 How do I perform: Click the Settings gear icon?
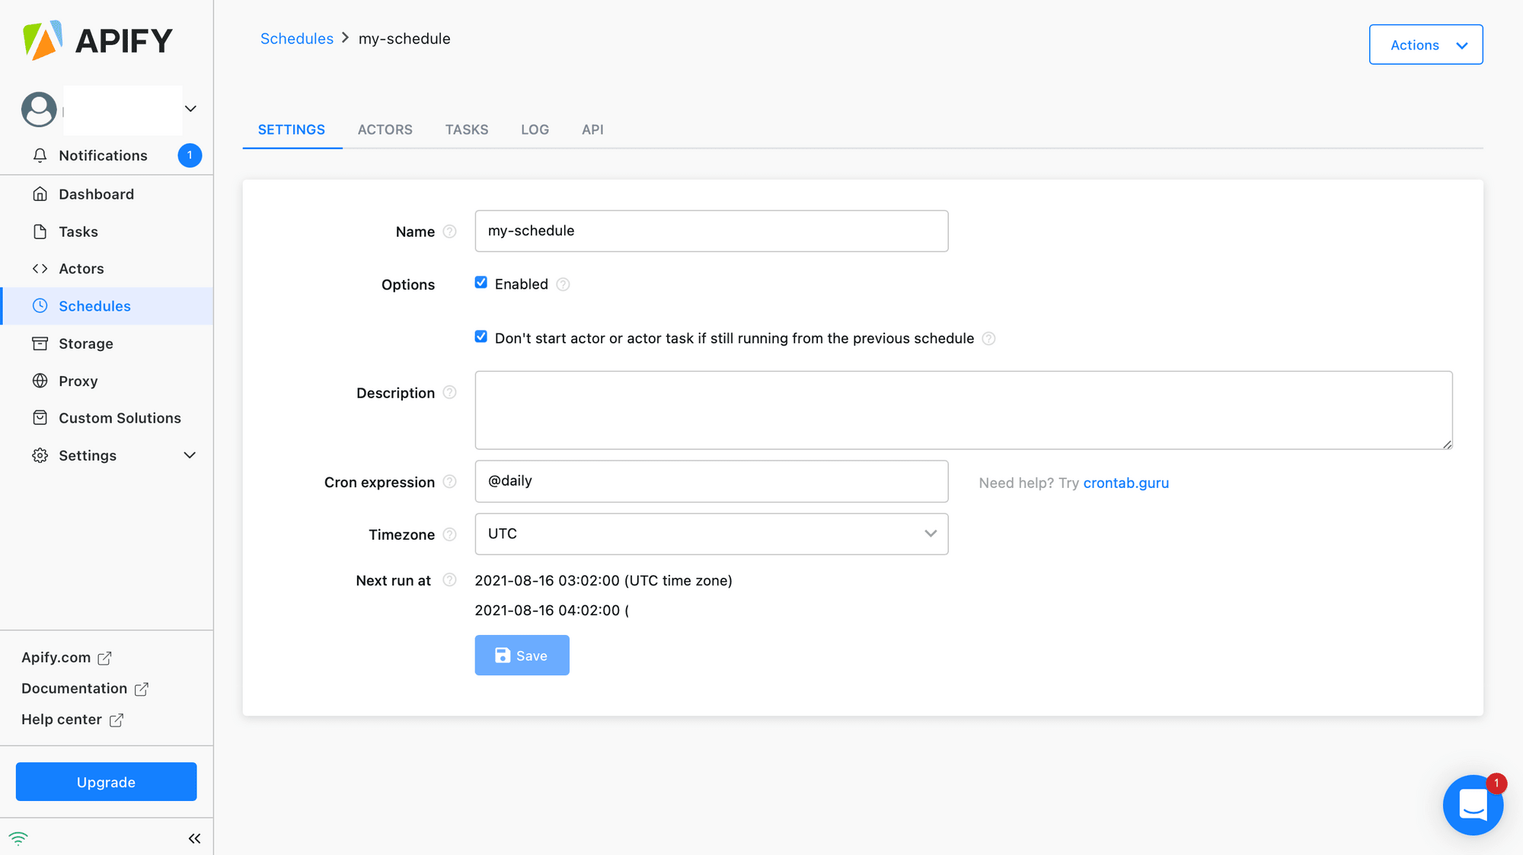coord(40,455)
